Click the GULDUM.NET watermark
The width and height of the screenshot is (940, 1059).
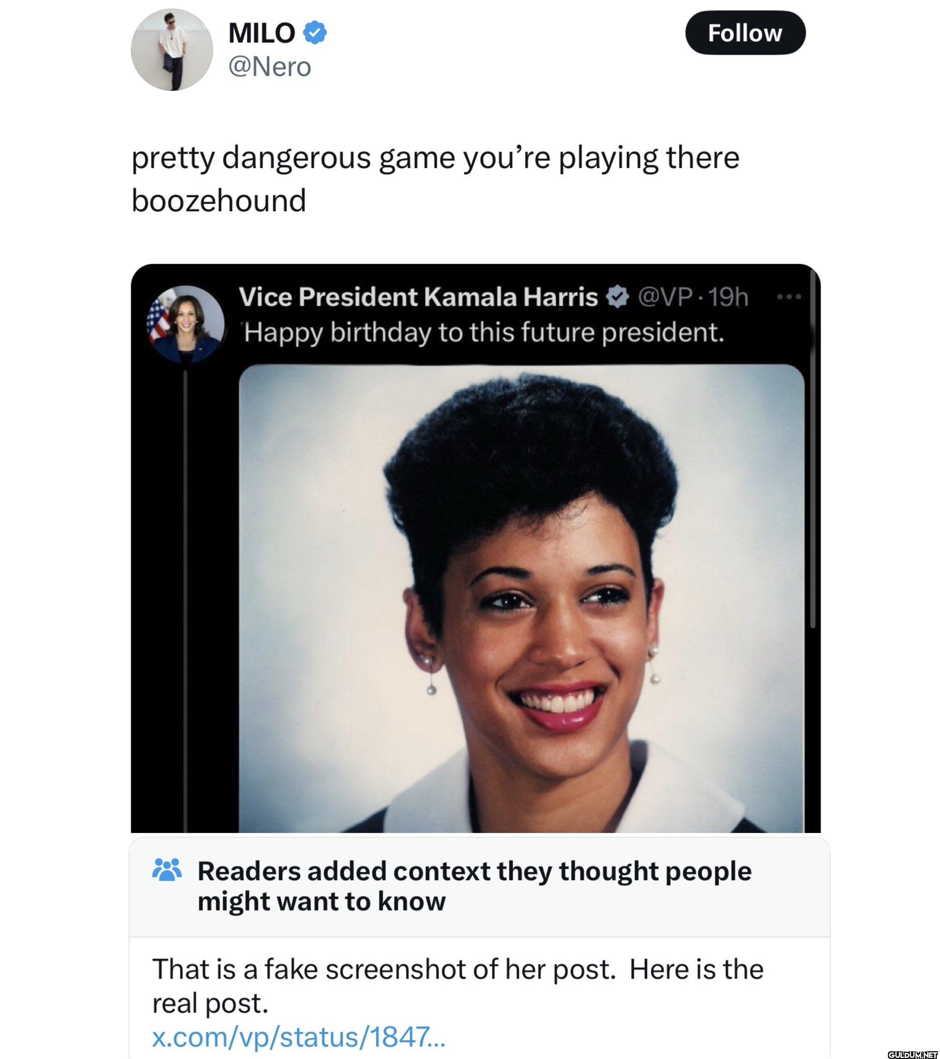click(912, 1054)
